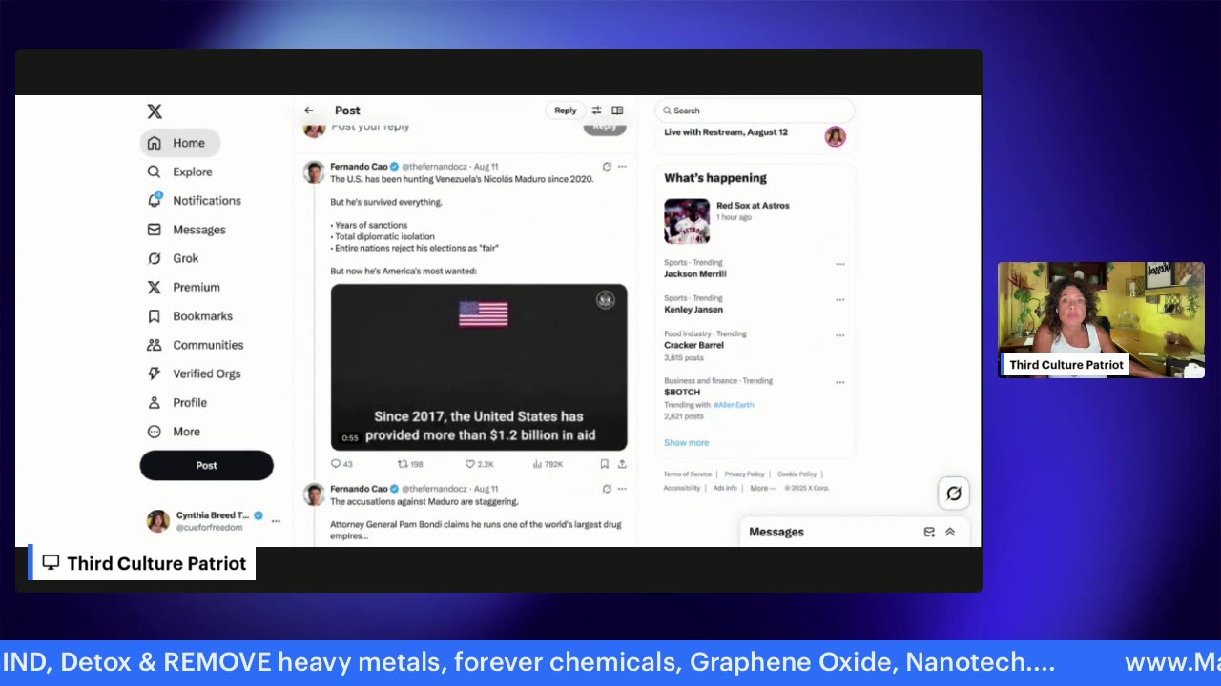Open more options on the first Fernando post
Screen dimensions: 1221x686
(x=622, y=167)
